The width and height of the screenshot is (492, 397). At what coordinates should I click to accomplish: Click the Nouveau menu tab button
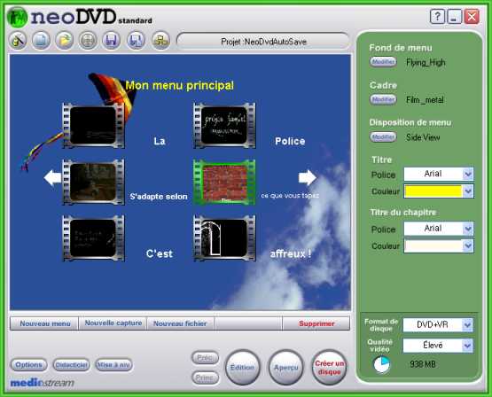(44, 323)
